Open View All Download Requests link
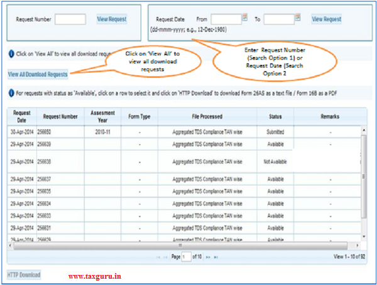The width and height of the screenshot is (377, 285). tap(38, 75)
